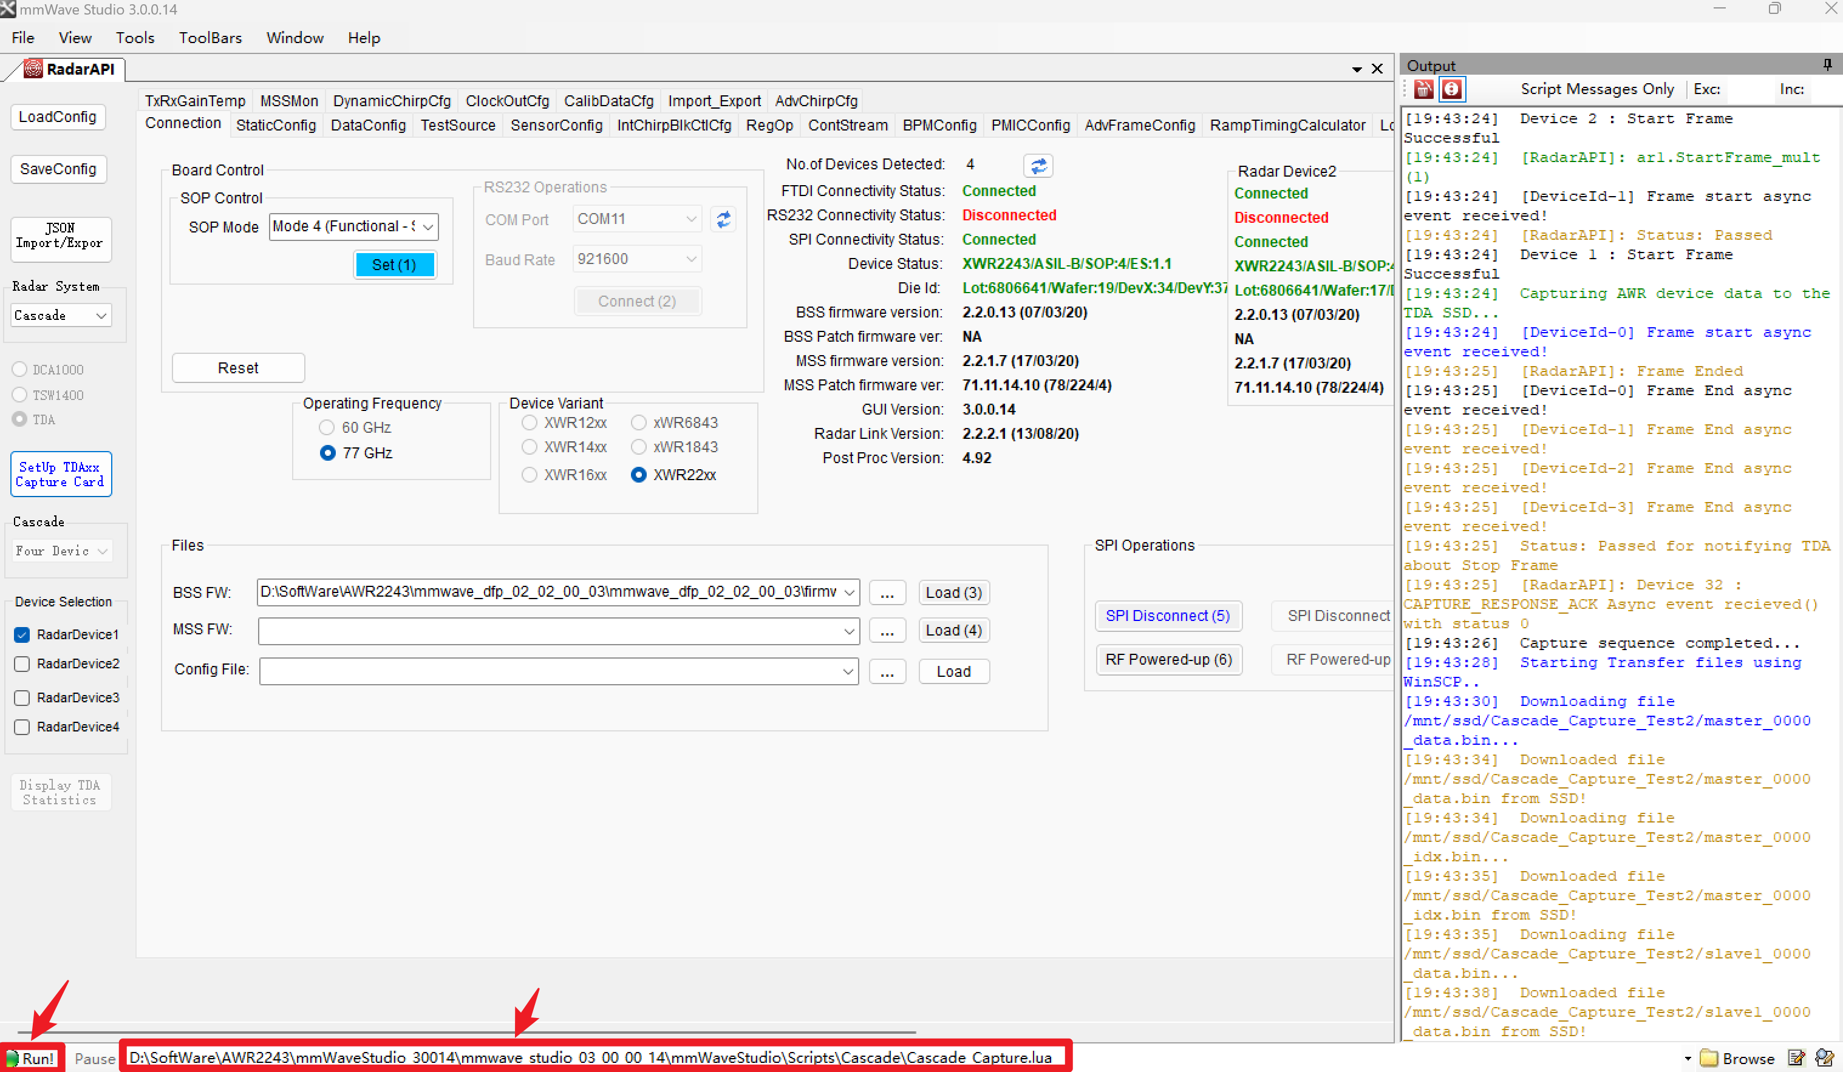Switch to the DataConfig tab
Screen dimensions: 1843x1072
coord(368,125)
